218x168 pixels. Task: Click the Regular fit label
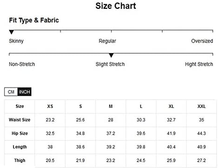(107, 41)
